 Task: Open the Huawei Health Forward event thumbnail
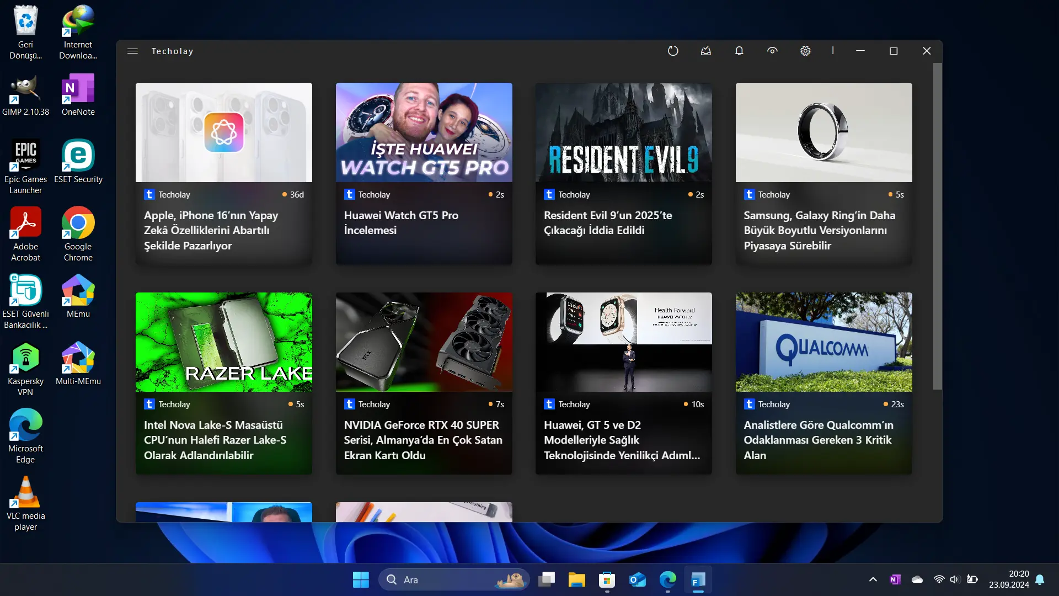tap(624, 342)
